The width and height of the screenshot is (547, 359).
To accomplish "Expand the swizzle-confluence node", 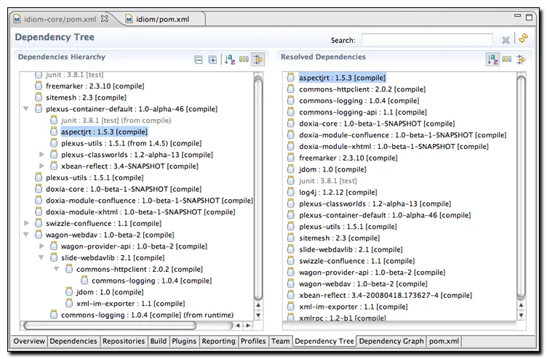I will (26, 223).
